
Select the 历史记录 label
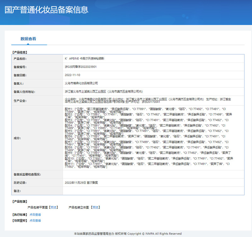click(20, 183)
